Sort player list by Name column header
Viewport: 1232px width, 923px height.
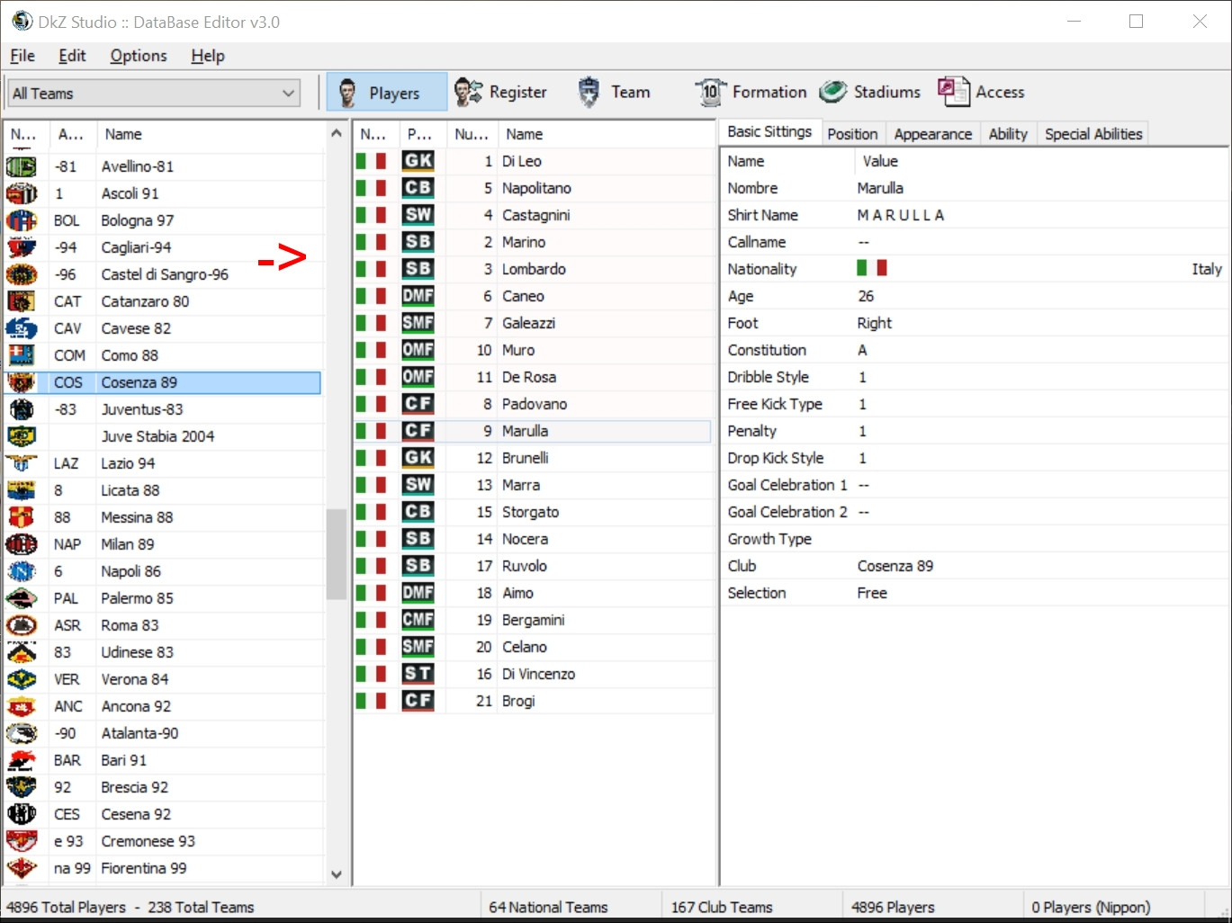(605, 134)
